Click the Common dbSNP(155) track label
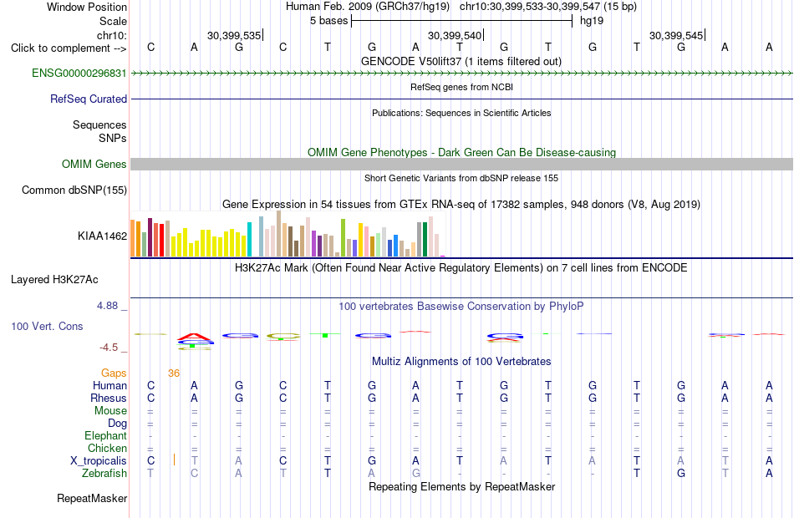Viewport: 794px width, 518px height. click(74, 190)
